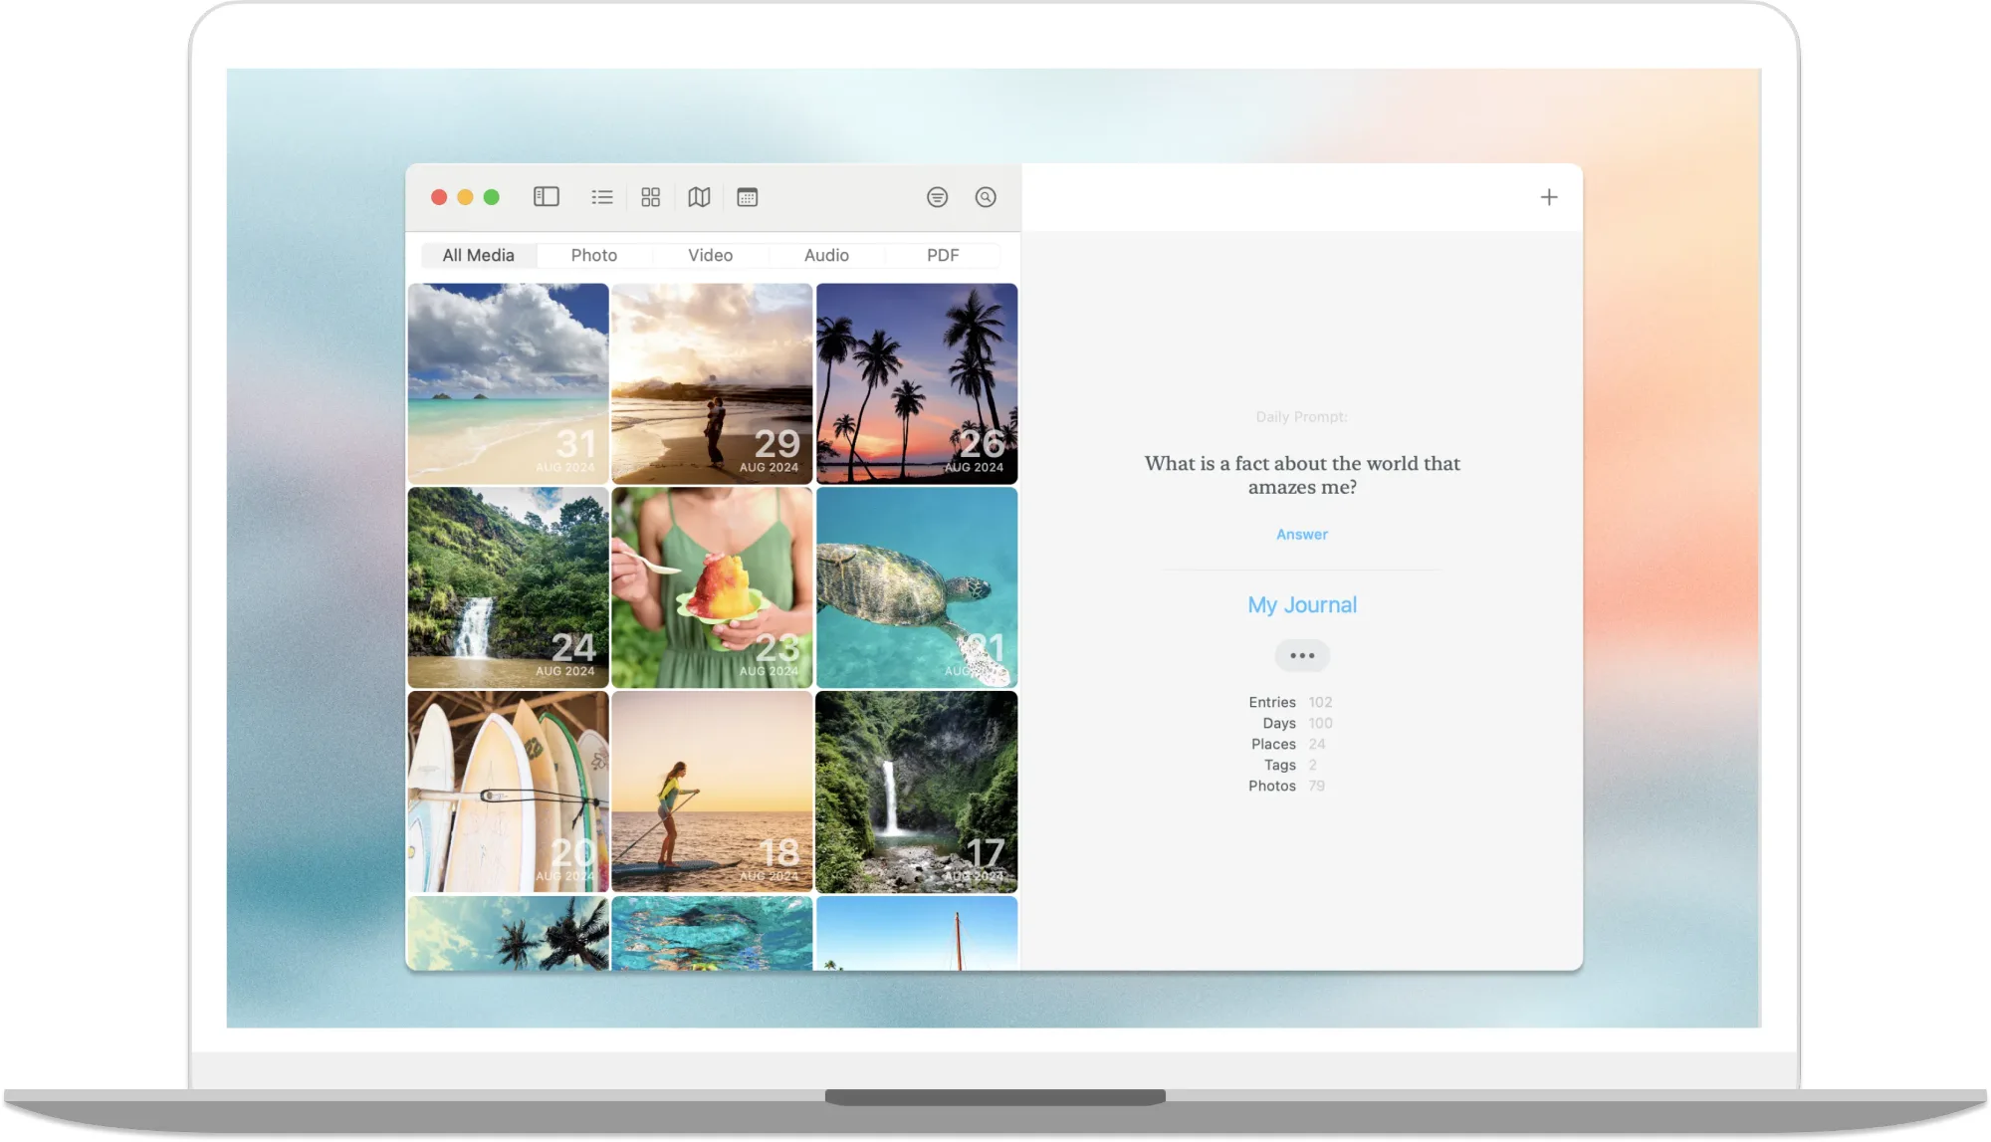
Task: Open the 31 Aug 2024 beach photo
Action: pos(508,383)
